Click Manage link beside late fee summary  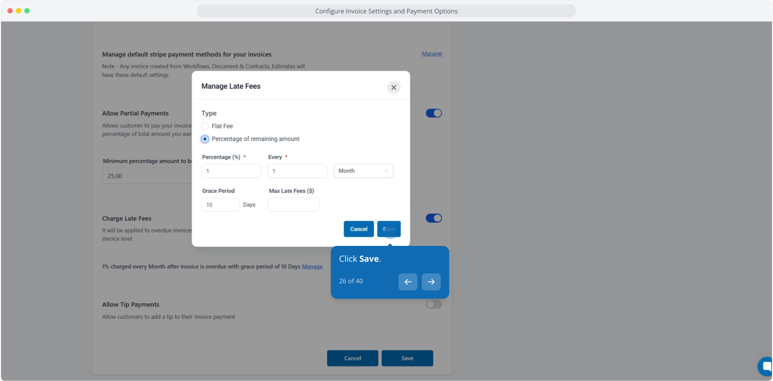(312, 267)
